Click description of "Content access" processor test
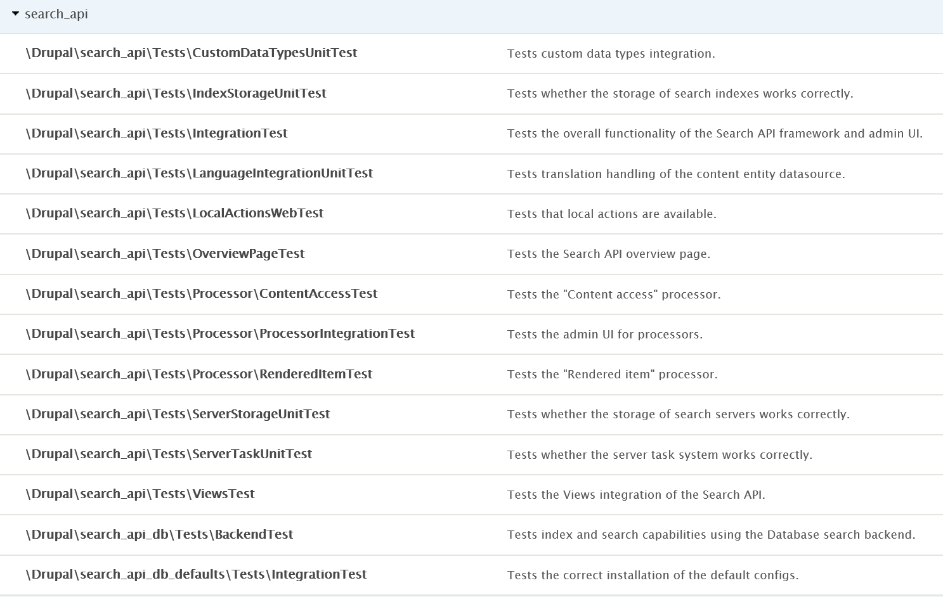Viewport: 943px width, 597px height. coord(614,295)
